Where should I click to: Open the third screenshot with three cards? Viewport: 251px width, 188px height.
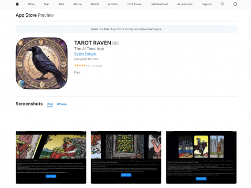(201, 157)
